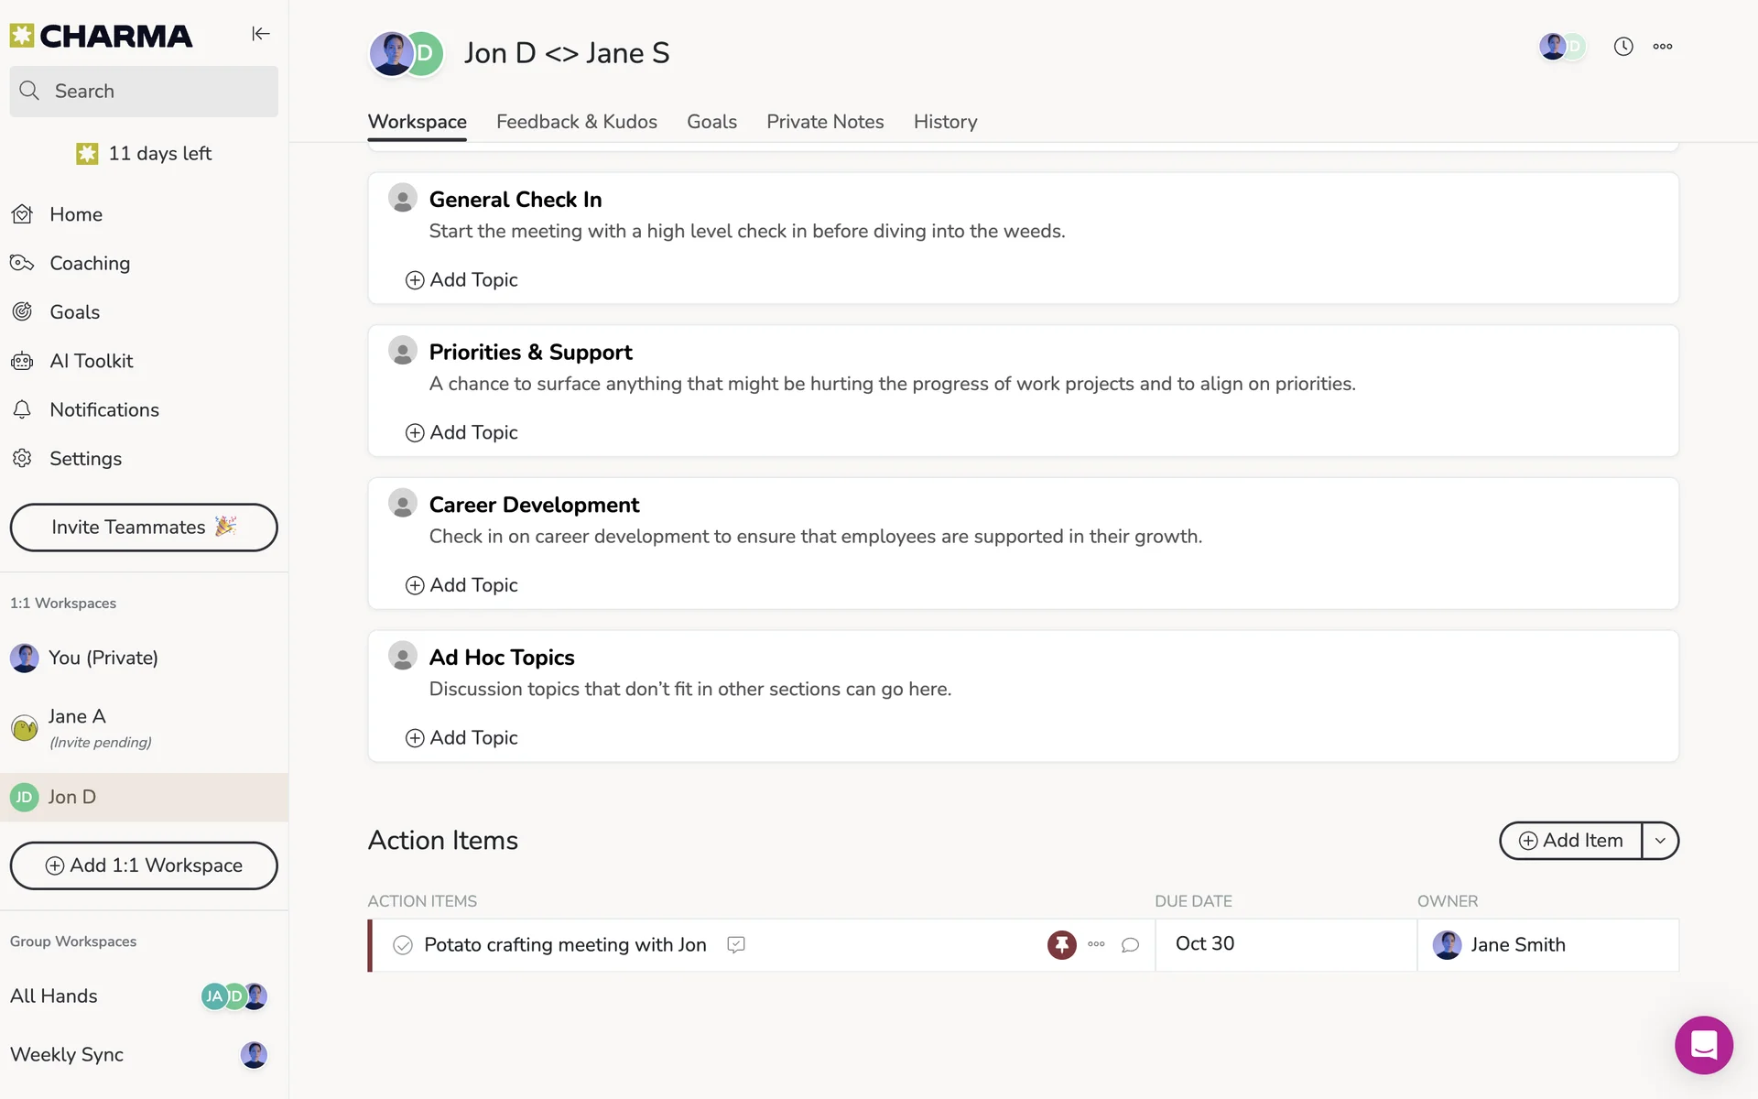This screenshot has width=1758, height=1099.
Task: Open the chat support bubble
Action: 1703,1044
